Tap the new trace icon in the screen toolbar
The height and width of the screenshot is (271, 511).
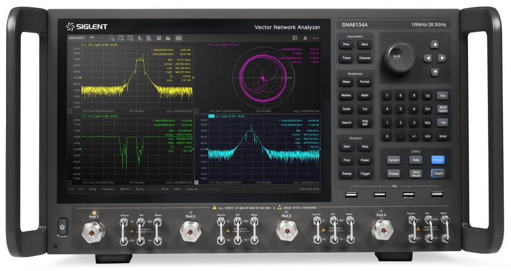tap(112, 38)
